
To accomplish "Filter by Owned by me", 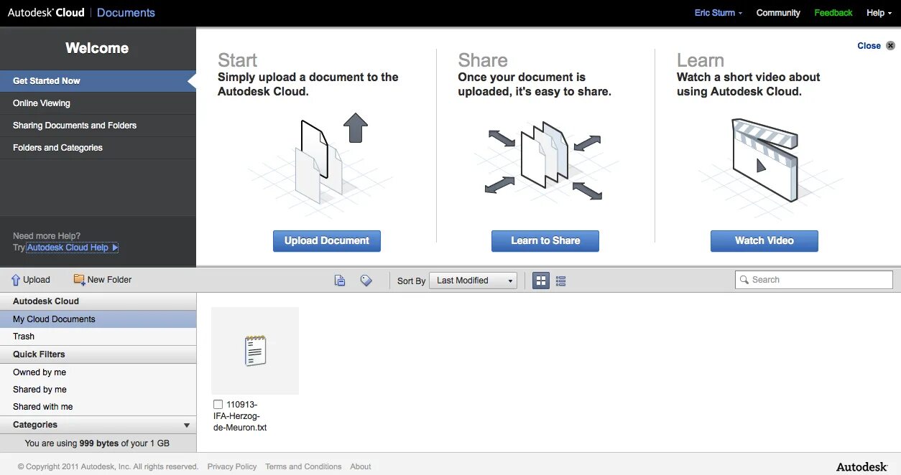I will (x=98, y=372).
